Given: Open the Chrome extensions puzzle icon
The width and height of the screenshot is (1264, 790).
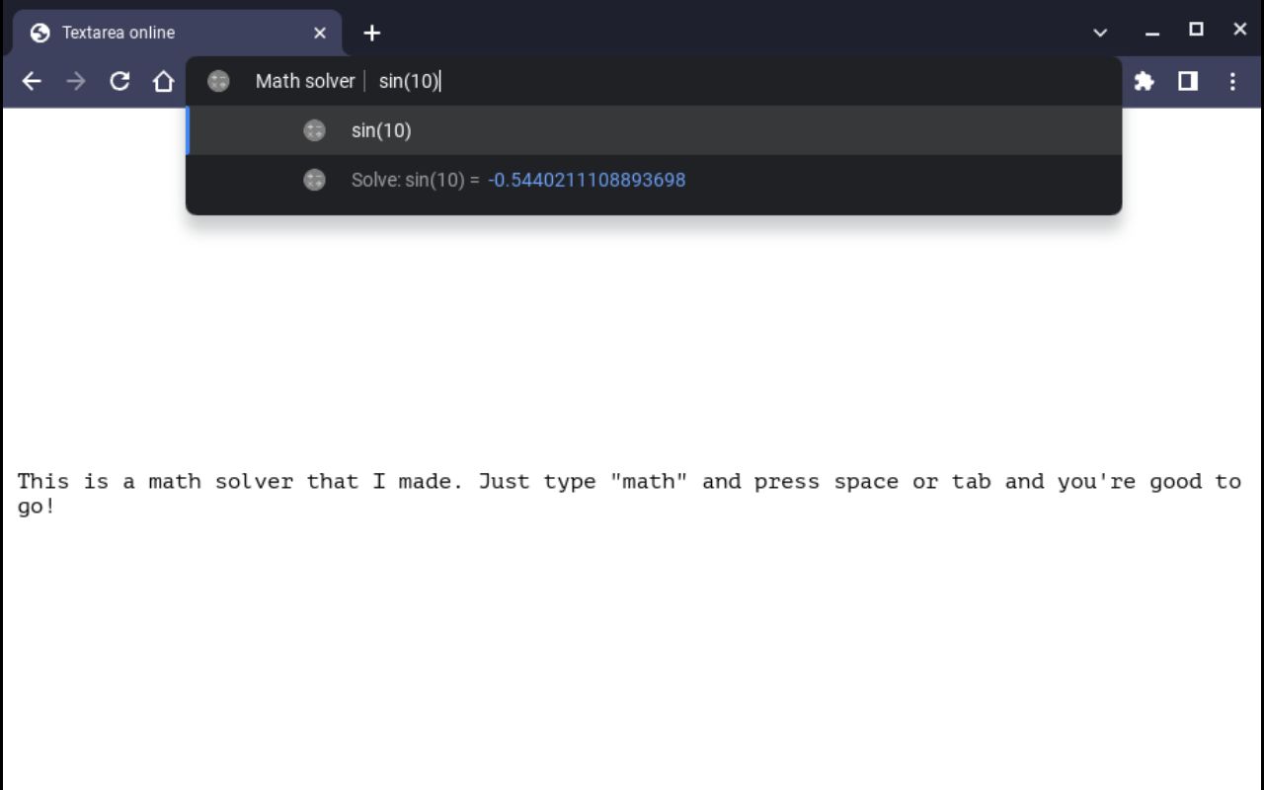Looking at the screenshot, I should [1143, 81].
